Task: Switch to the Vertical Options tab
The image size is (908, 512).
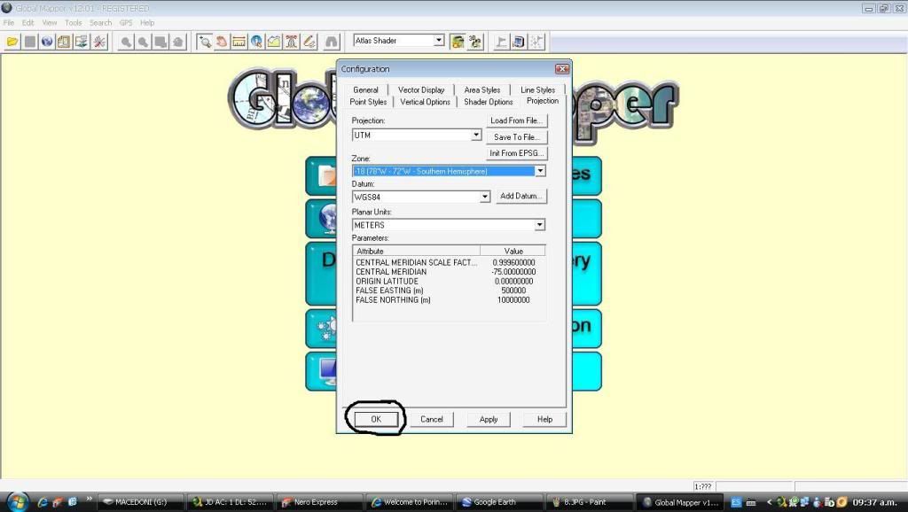Action: 425,102
